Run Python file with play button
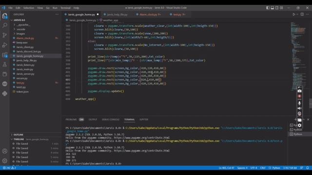This screenshot has height=175, width=312. (293, 14)
